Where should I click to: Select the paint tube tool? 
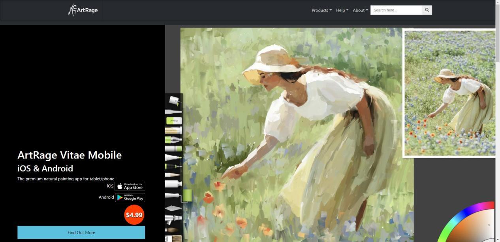click(173, 184)
